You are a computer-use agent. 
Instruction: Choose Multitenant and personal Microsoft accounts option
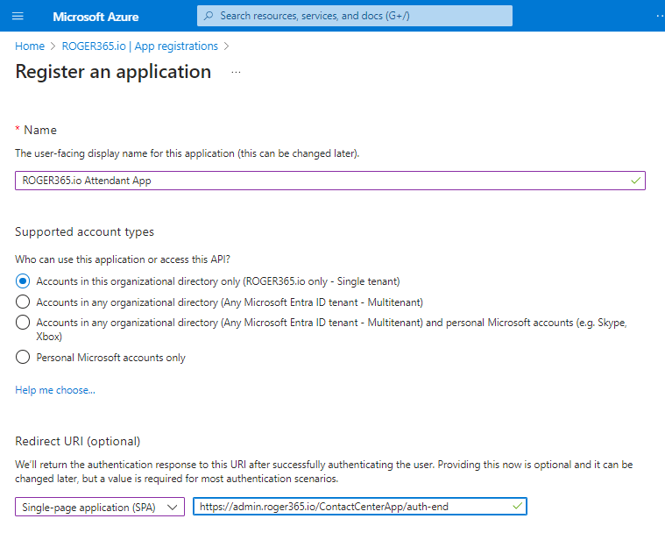coord(23,323)
